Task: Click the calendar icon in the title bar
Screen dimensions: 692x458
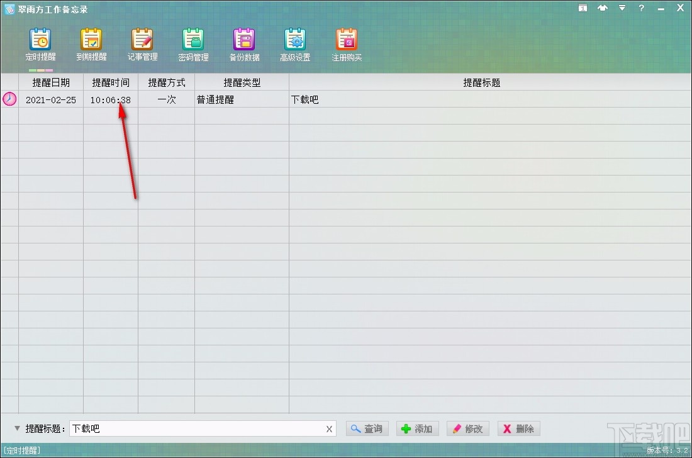Action: coord(583,8)
